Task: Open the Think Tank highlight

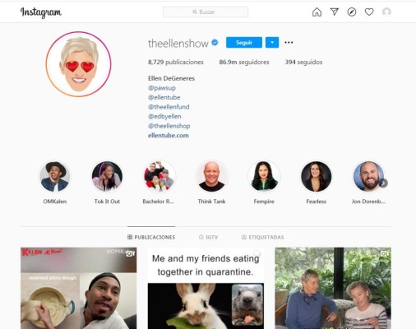Action: 211,183
